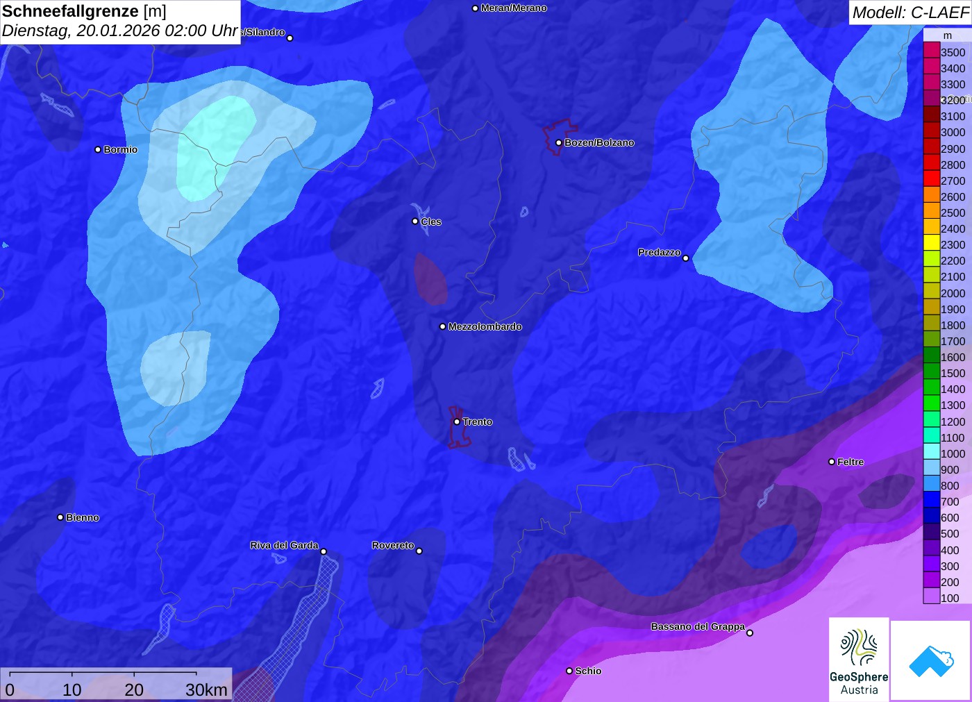Screen dimensions: 972x702
Task: Click the Schneefallgrenze [m] title
Action: [84, 11]
